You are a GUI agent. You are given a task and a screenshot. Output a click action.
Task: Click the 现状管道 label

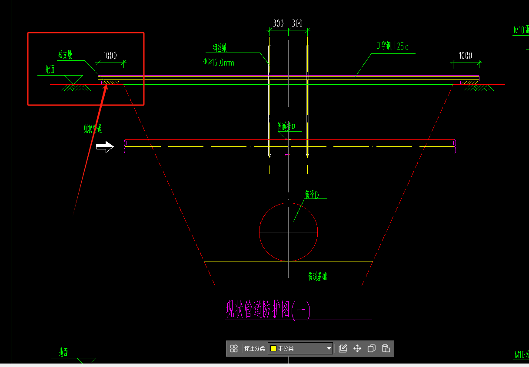coord(93,129)
